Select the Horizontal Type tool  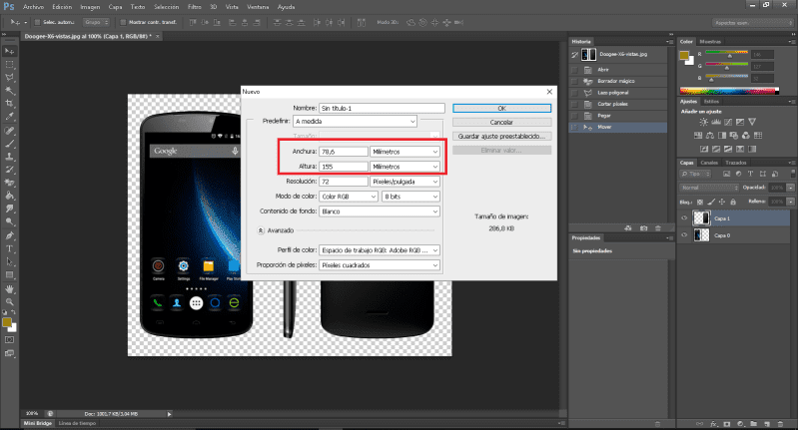coord(9,249)
